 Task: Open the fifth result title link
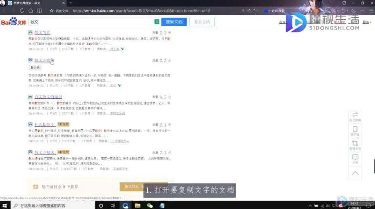click(x=45, y=152)
